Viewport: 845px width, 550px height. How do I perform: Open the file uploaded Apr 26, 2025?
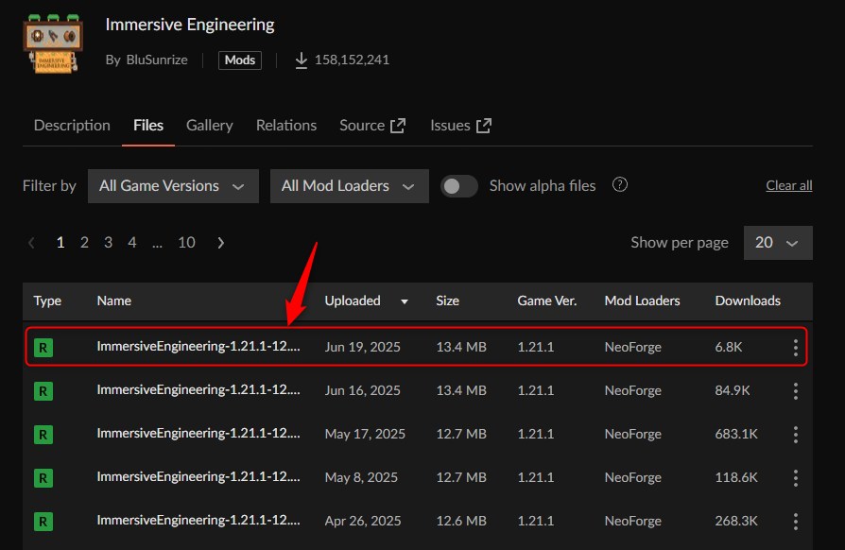tap(198, 521)
